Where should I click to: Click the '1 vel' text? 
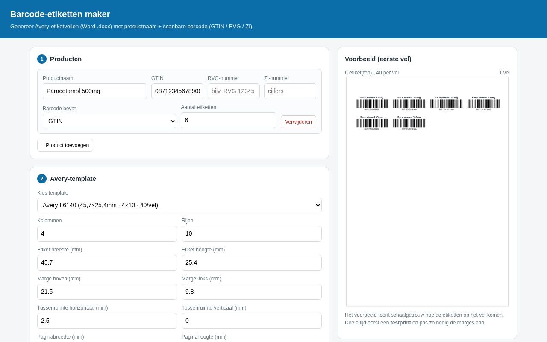pyautogui.click(x=504, y=73)
